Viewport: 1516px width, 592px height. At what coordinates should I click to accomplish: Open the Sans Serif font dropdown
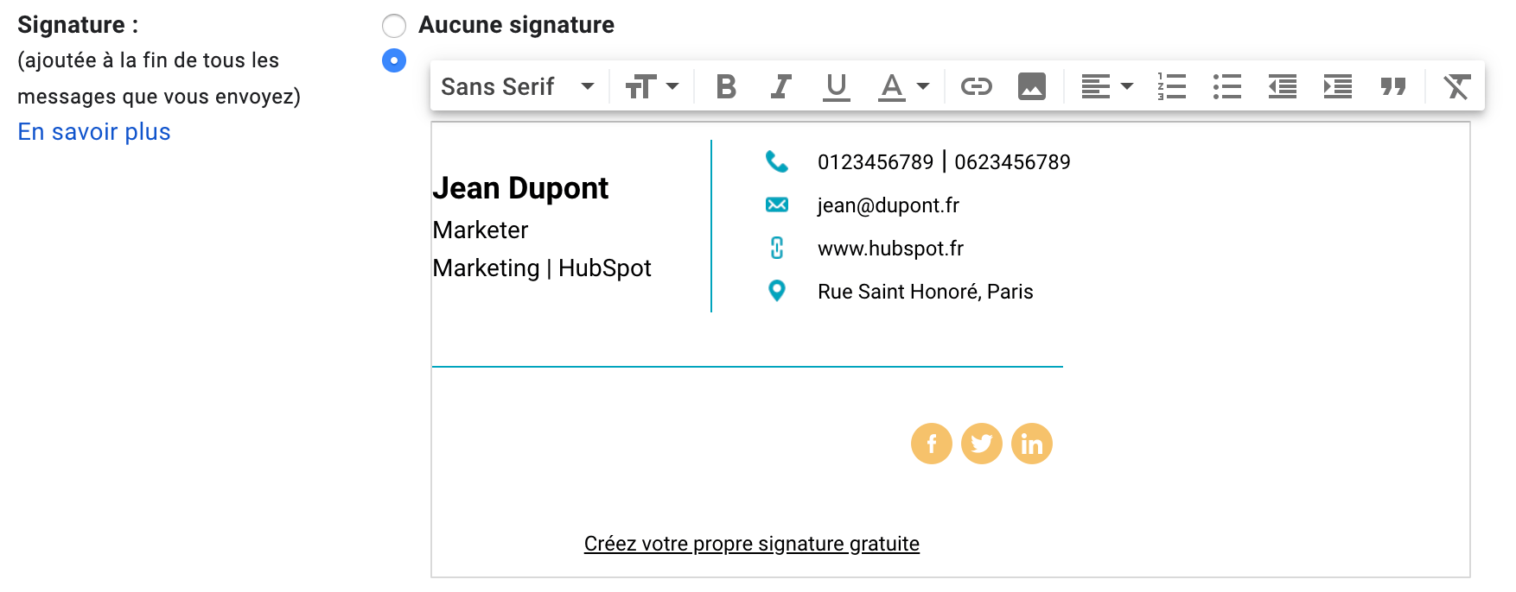pos(518,86)
